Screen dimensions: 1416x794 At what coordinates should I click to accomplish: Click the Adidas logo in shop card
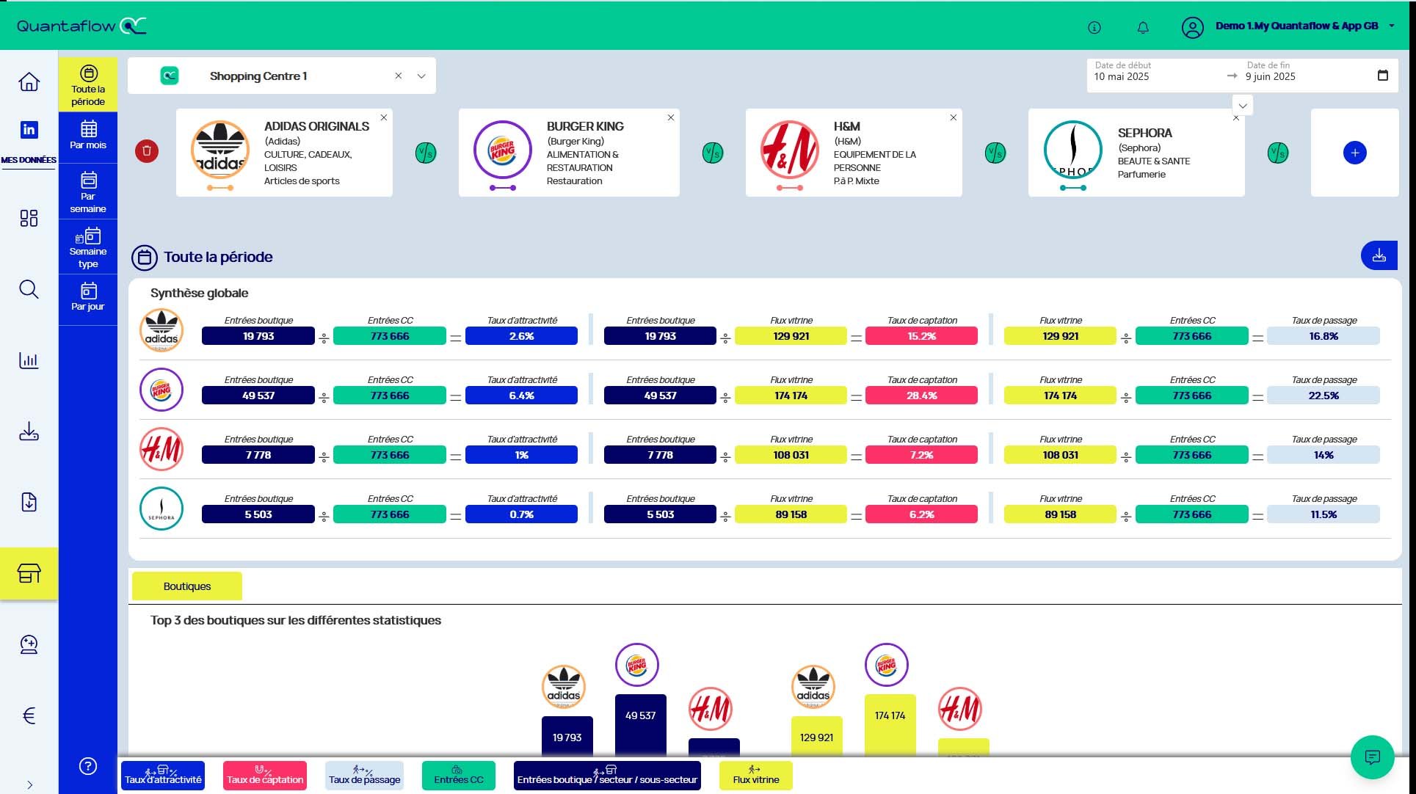[x=219, y=150]
